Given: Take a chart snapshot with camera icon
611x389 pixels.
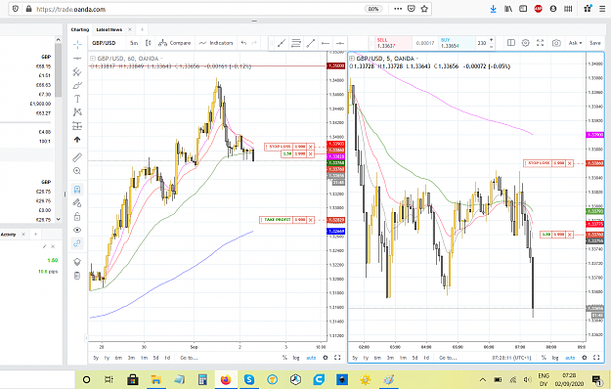Looking at the screenshot, I should pyautogui.click(x=556, y=43).
